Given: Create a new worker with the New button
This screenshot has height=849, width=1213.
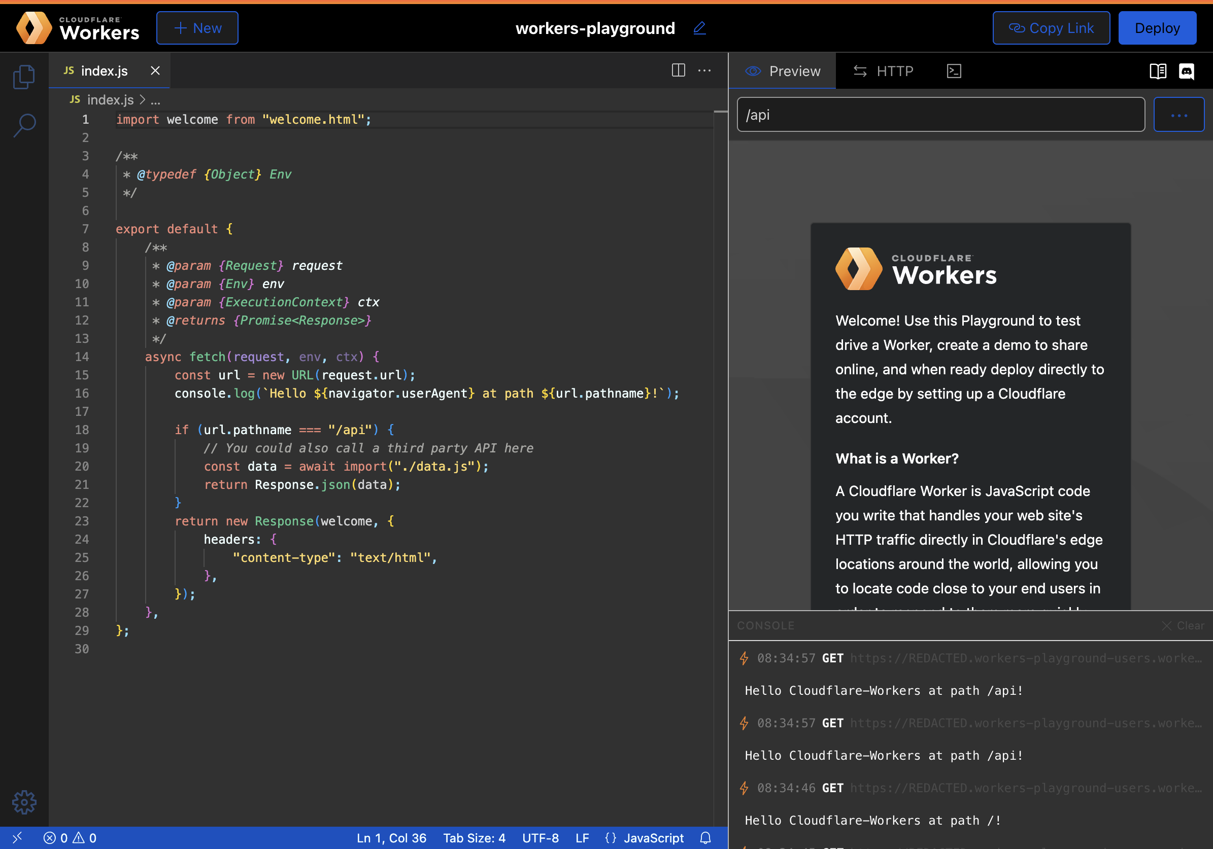Looking at the screenshot, I should (197, 28).
